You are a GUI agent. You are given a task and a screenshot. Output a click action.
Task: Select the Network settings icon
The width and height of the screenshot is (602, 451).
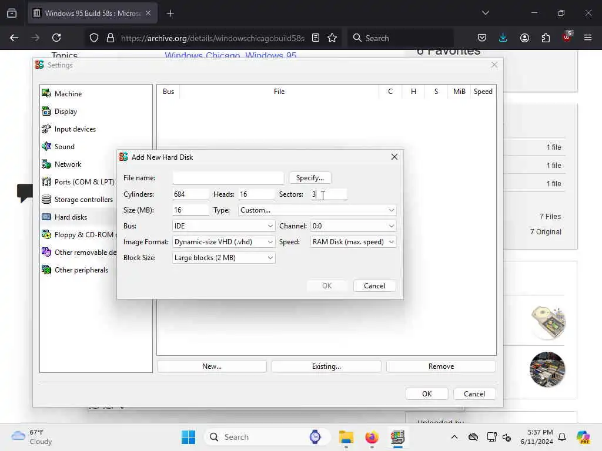46,164
